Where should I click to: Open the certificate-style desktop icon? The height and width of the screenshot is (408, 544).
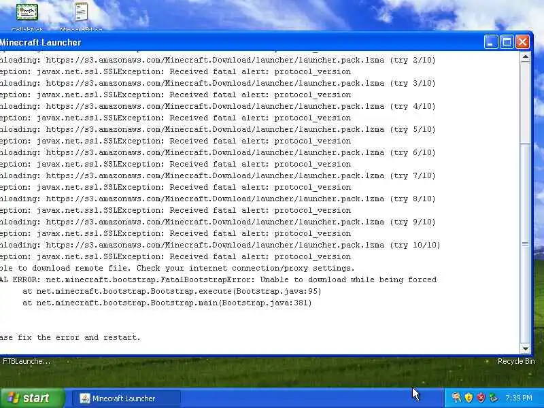click(x=27, y=12)
